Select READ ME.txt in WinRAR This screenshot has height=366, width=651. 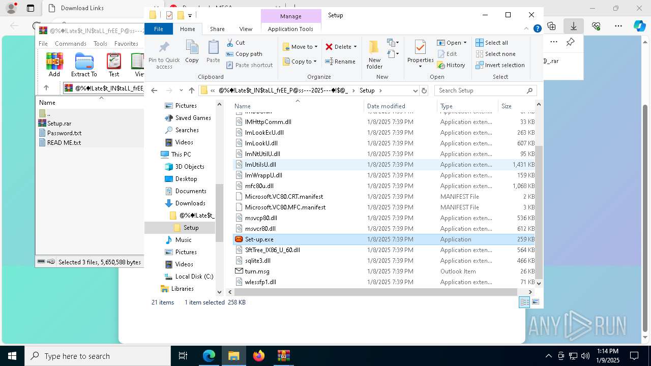(x=64, y=143)
